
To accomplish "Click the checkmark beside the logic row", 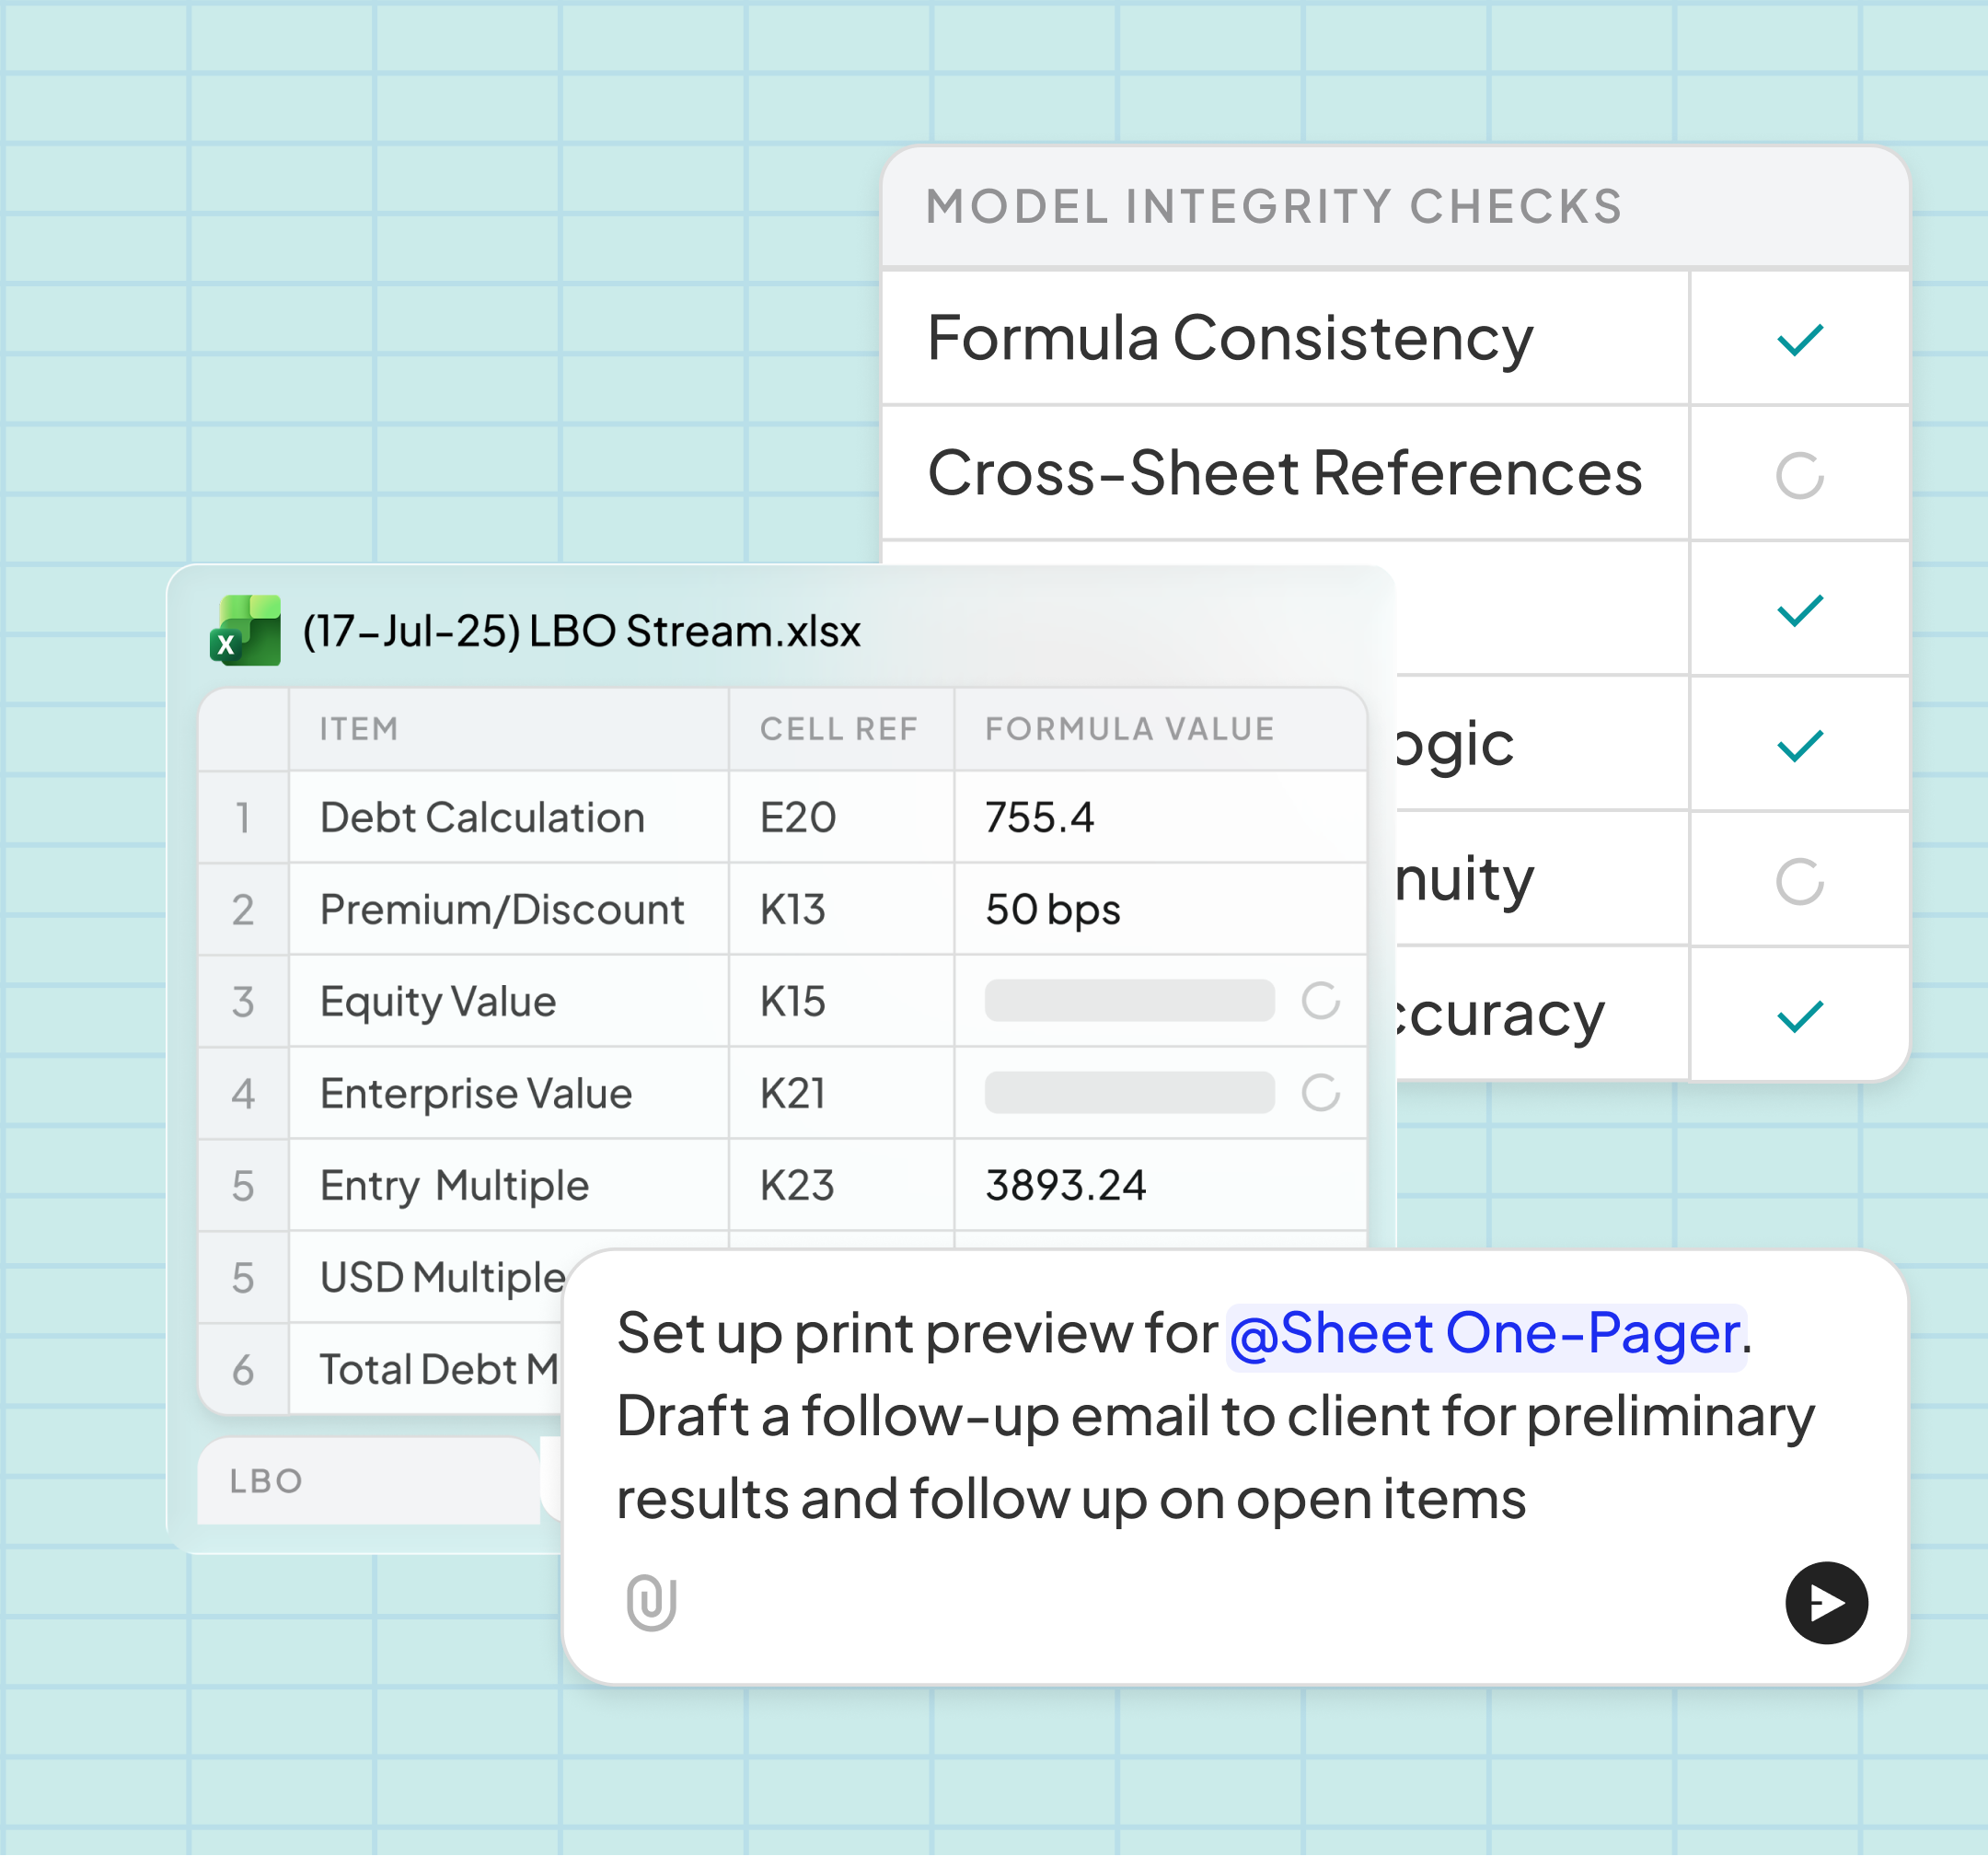I will [1799, 746].
